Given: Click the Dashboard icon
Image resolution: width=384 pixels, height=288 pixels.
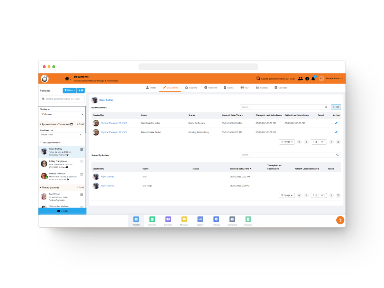Looking at the screenshot, I should coord(232,220).
